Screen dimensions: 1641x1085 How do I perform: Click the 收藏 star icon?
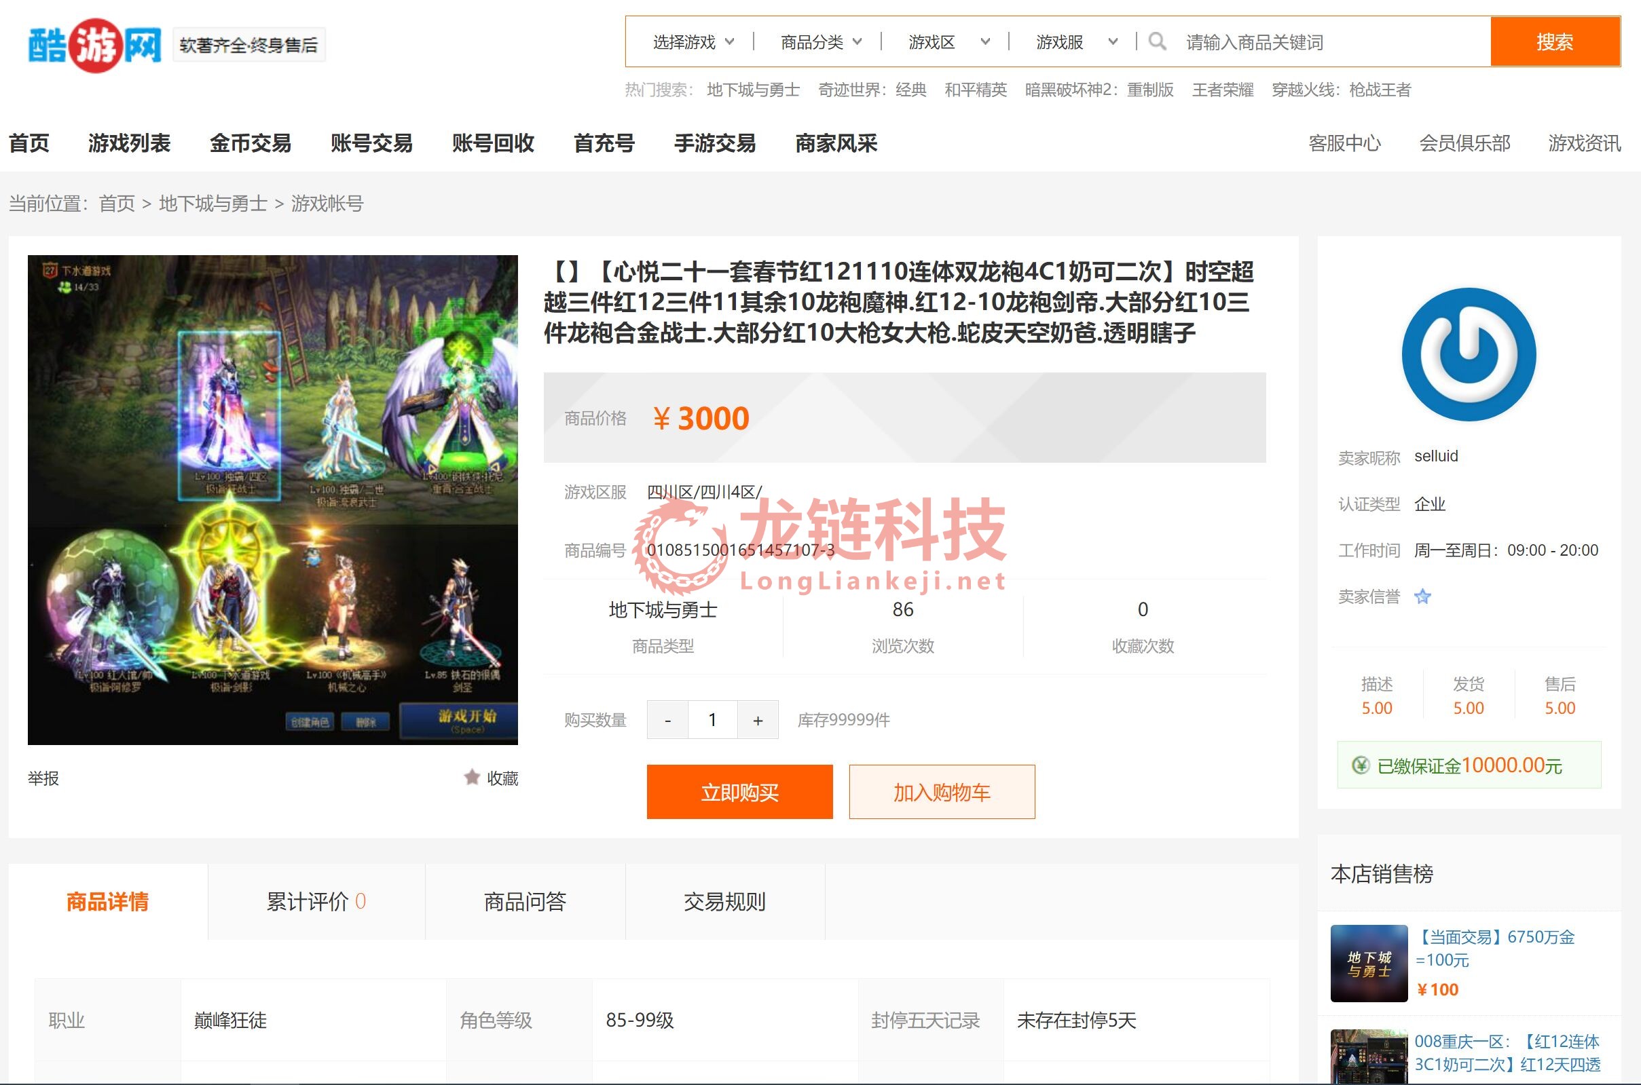pyautogui.click(x=472, y=778)
